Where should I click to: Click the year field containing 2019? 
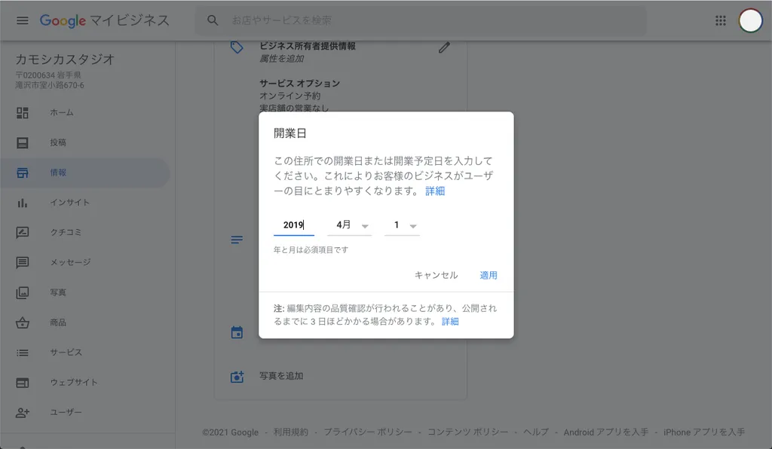(294, 225)
